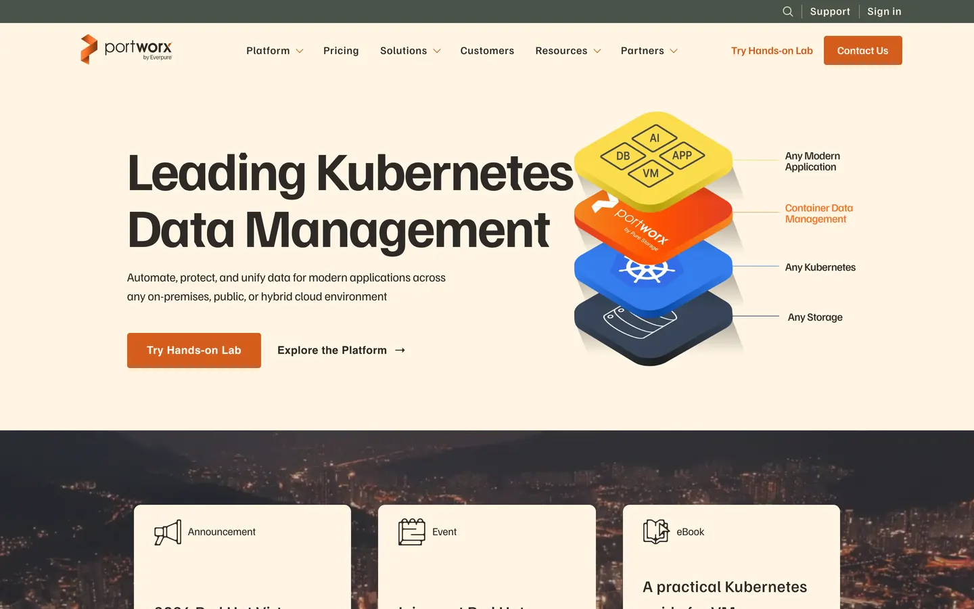This screenshot has width=974, height=609.
Task: Click the eBook icon
Action: click(x=656, y=532)
